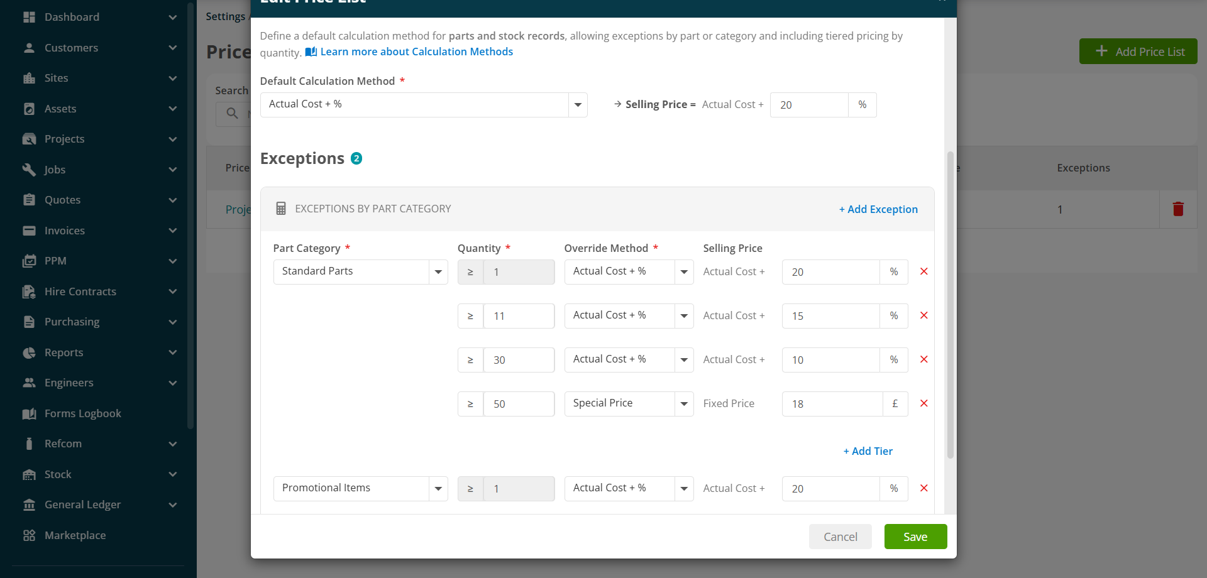Click the Quotes clipboard icon

[x=29, y=200]
